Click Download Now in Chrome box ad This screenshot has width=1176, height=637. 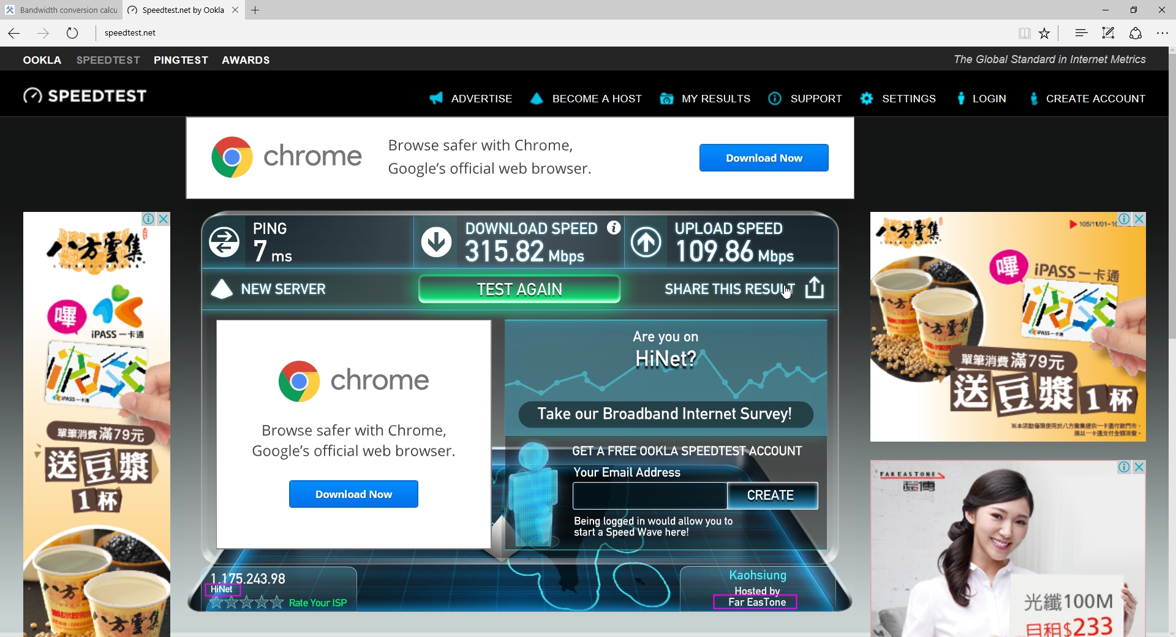point(353,494)
